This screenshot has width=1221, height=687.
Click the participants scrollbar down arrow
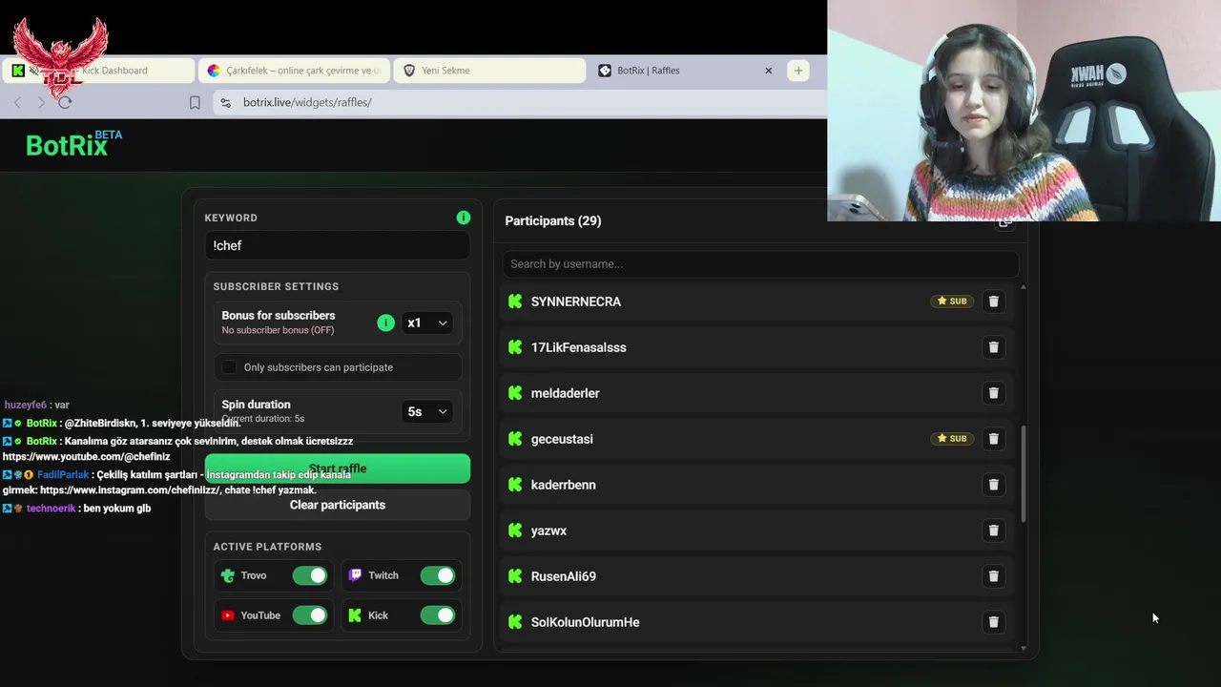click(x=1024, y=649)
